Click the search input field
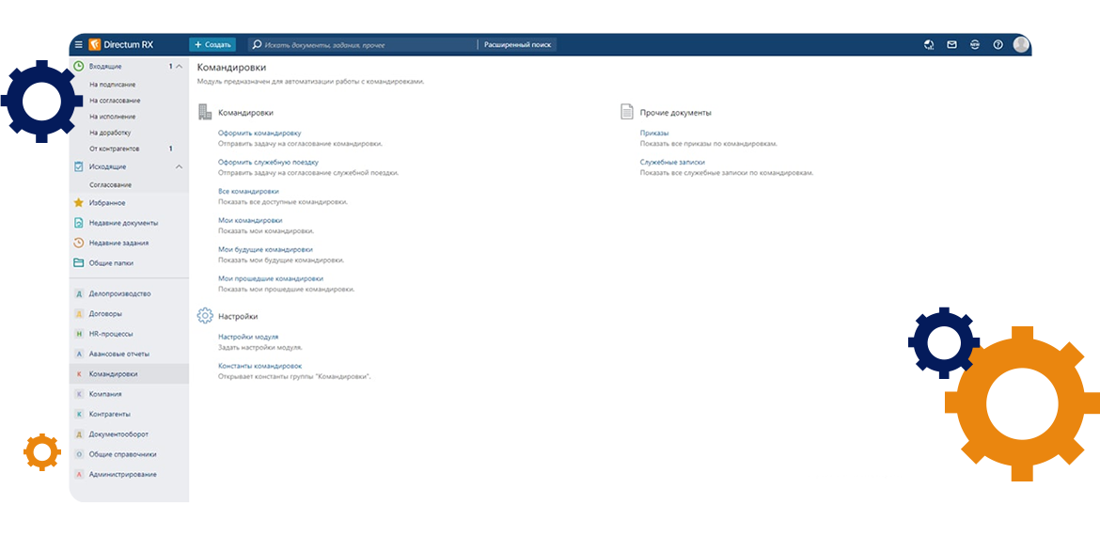Screen dimensions: 1100x536 pyautogui.click(x=367, y=44)
